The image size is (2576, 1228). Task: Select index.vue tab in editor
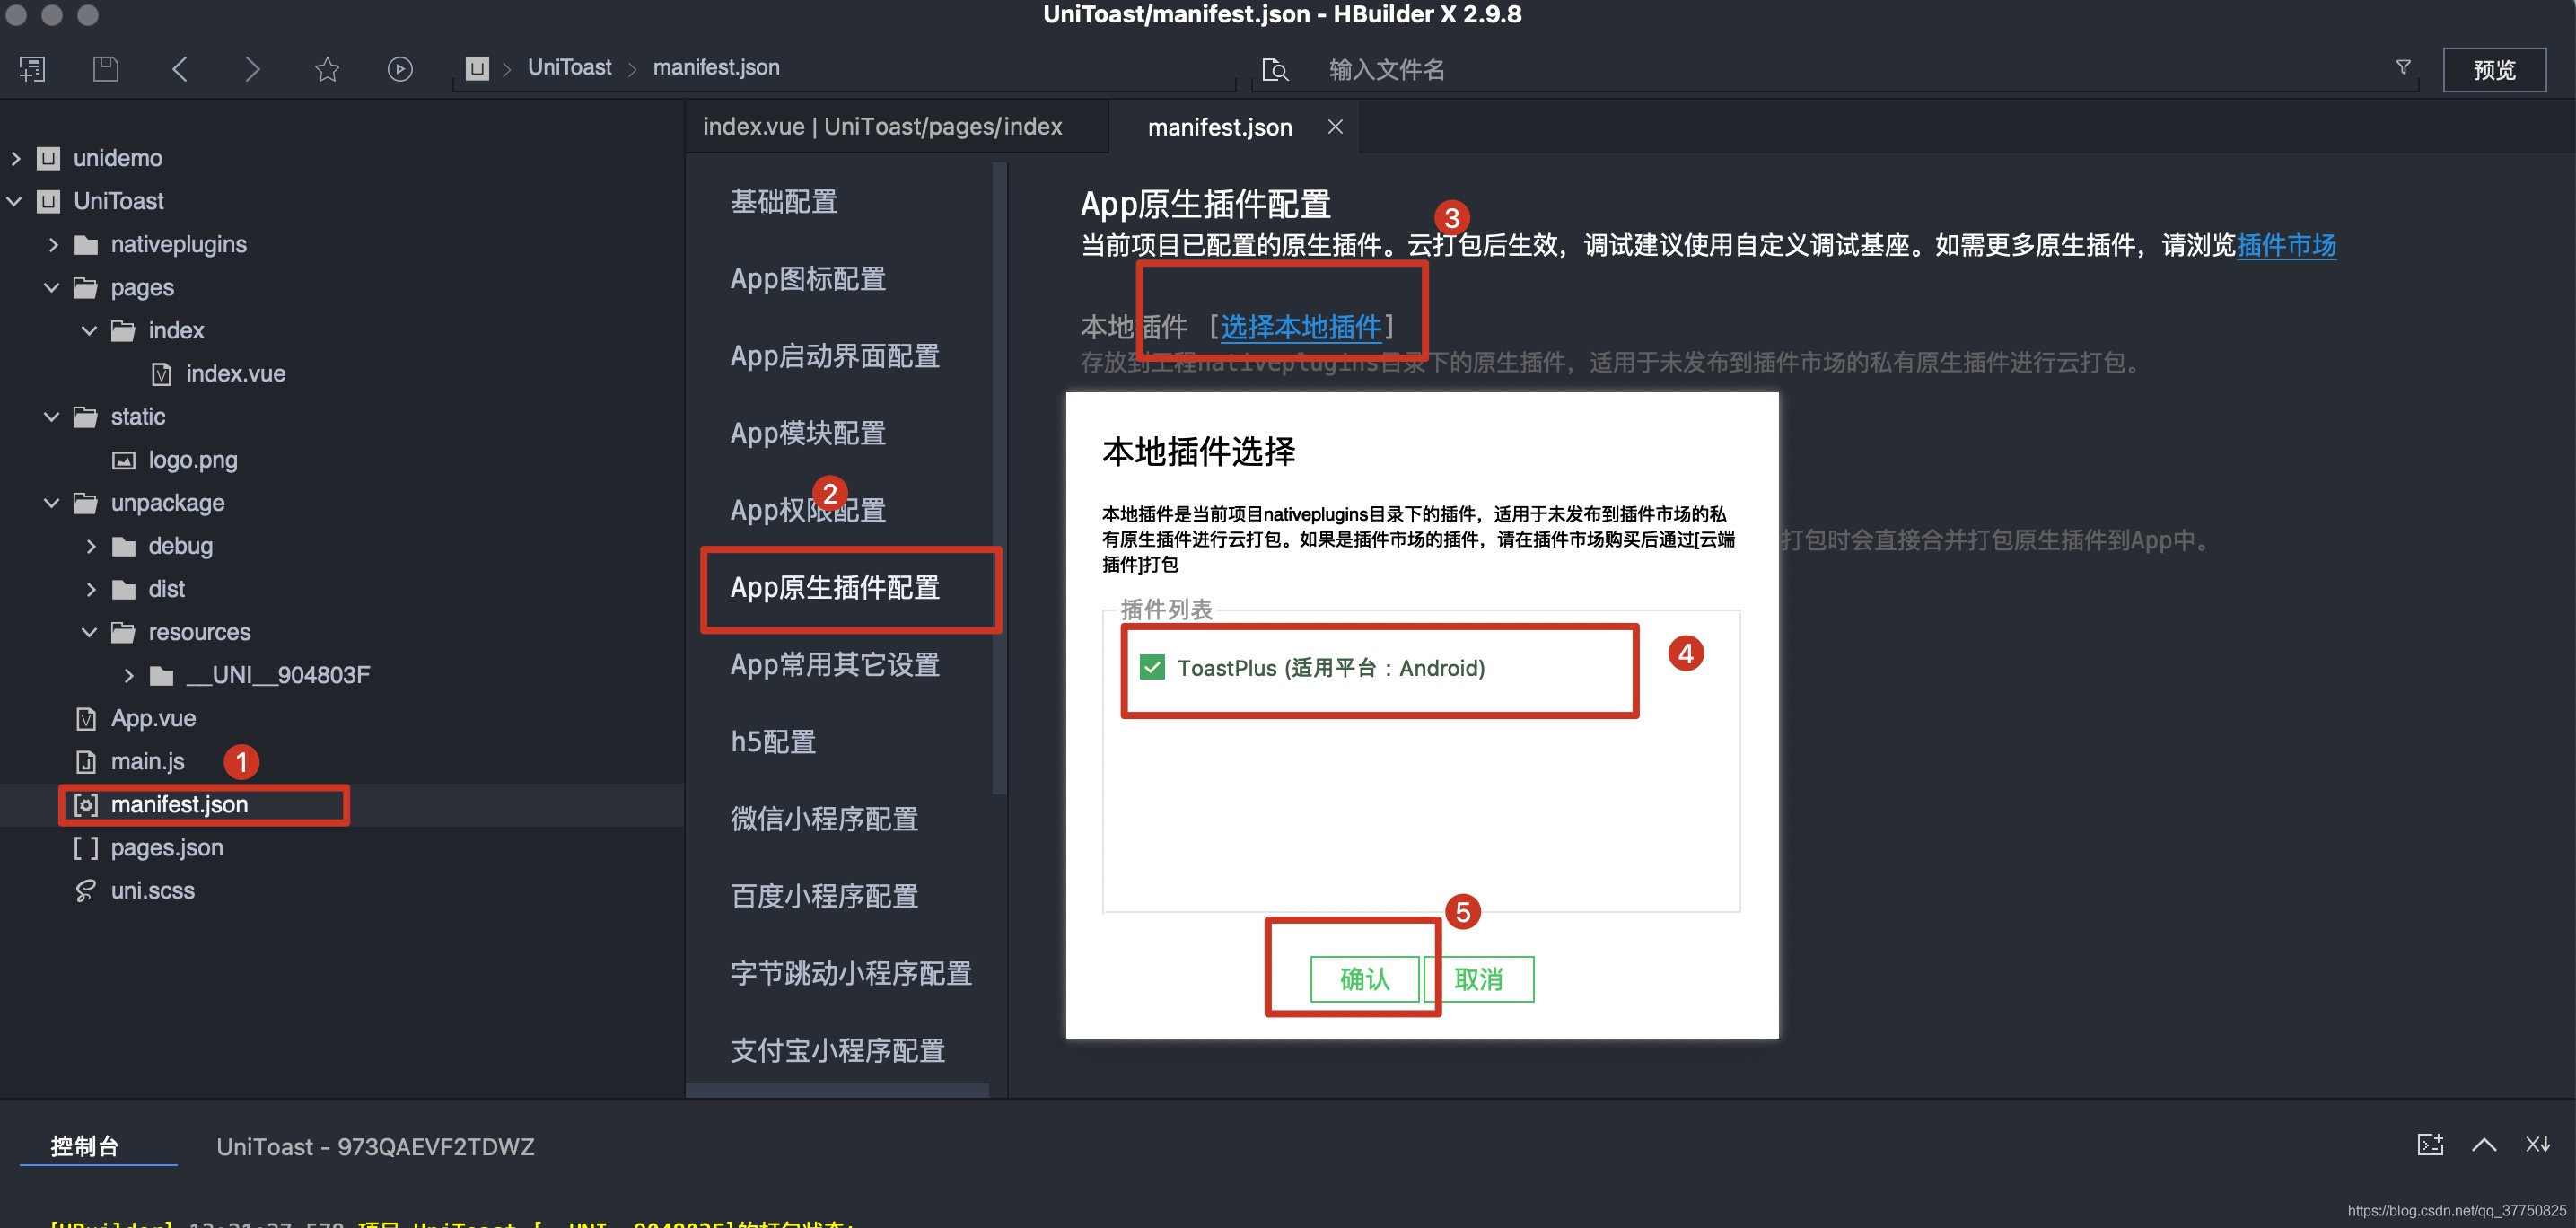point(881,127)
